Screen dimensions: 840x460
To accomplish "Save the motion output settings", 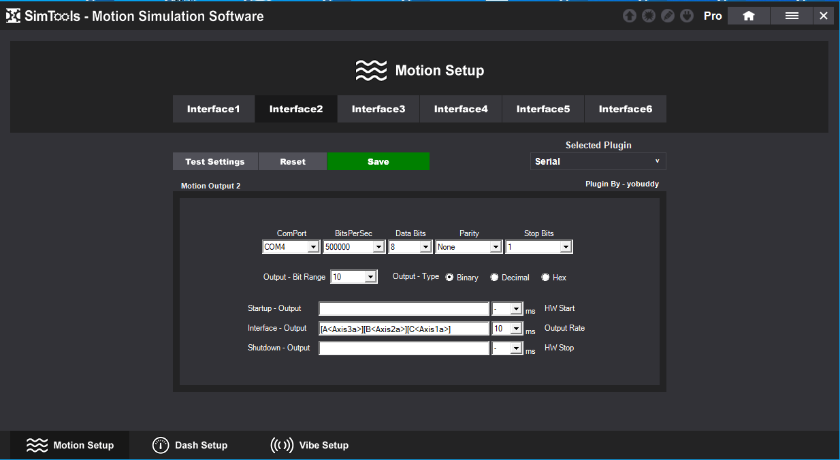I will (378, 161).
